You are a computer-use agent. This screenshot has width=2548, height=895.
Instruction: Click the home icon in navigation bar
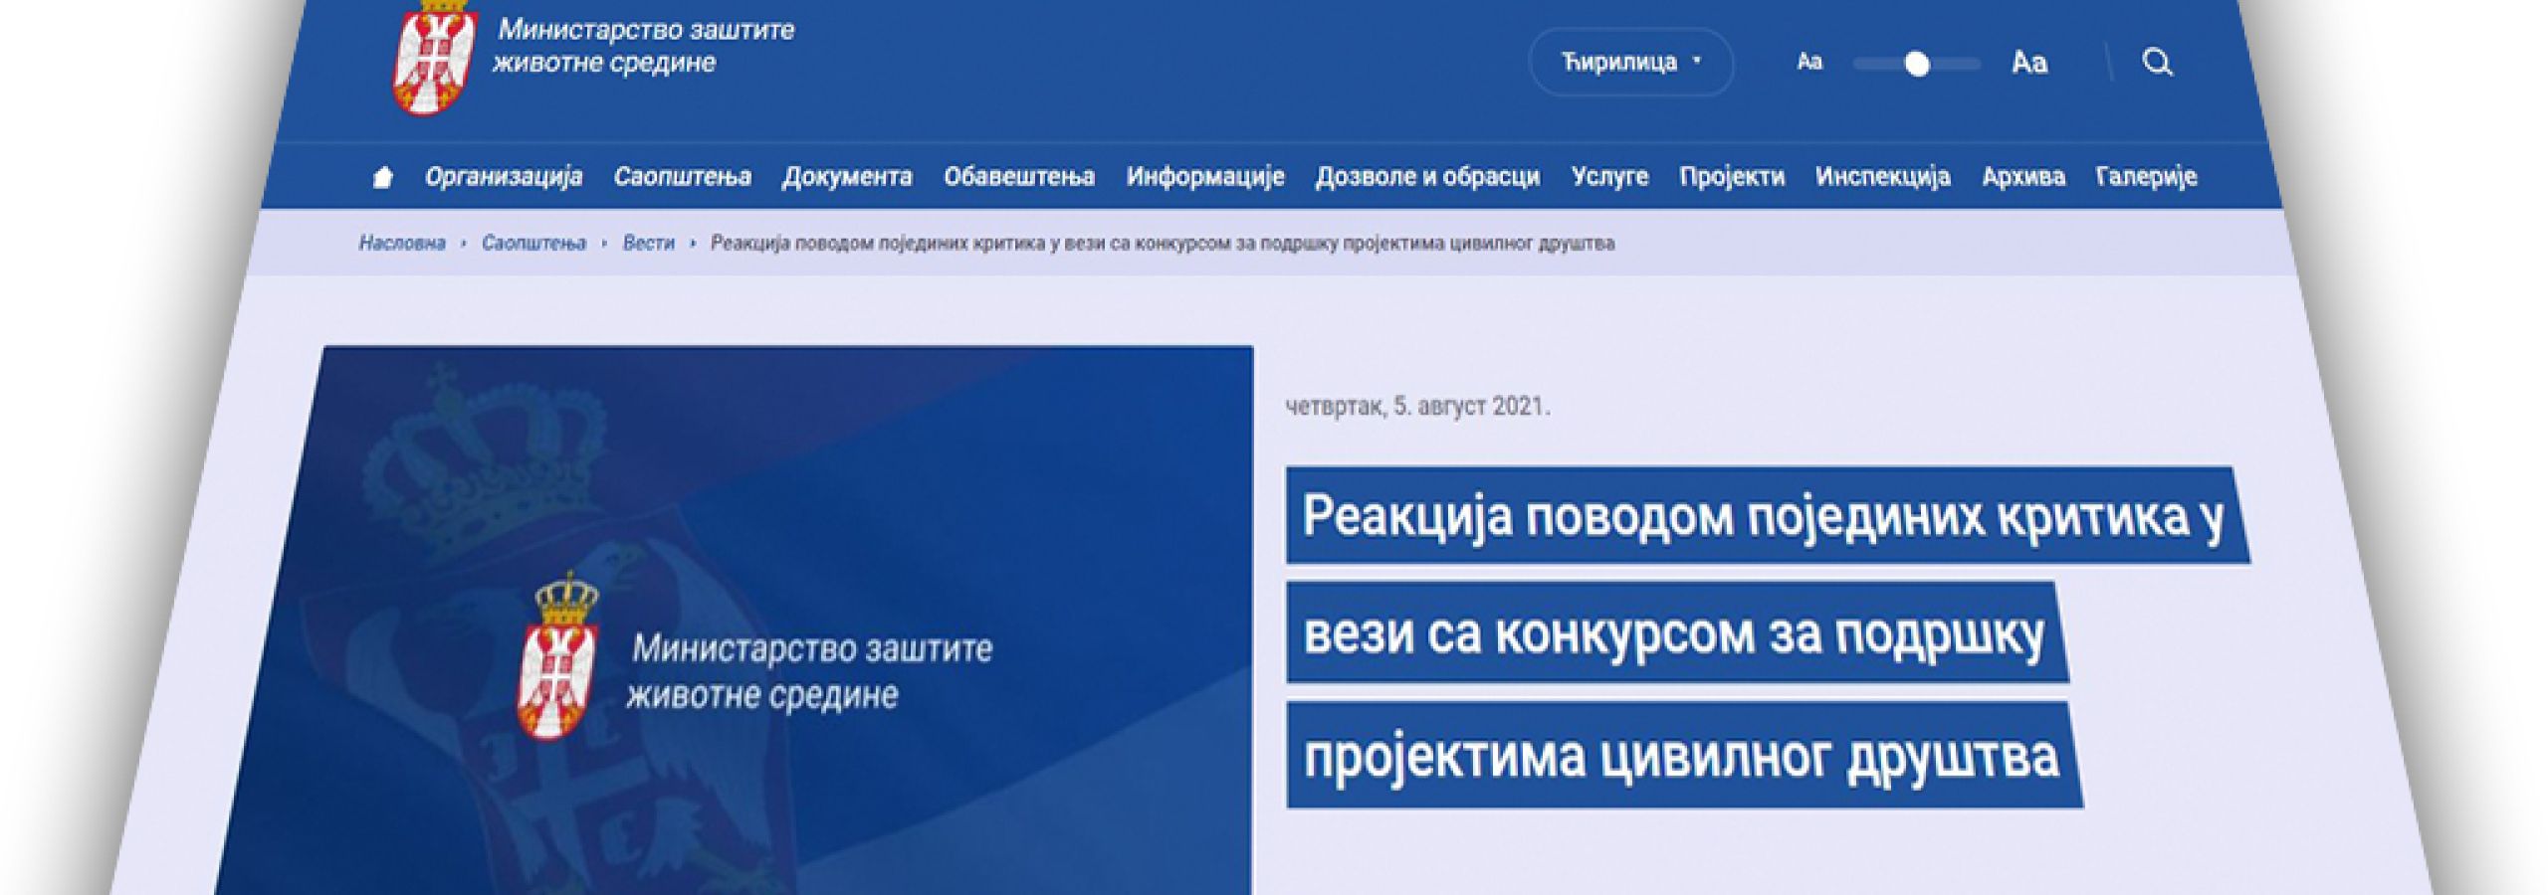[382, 178]
